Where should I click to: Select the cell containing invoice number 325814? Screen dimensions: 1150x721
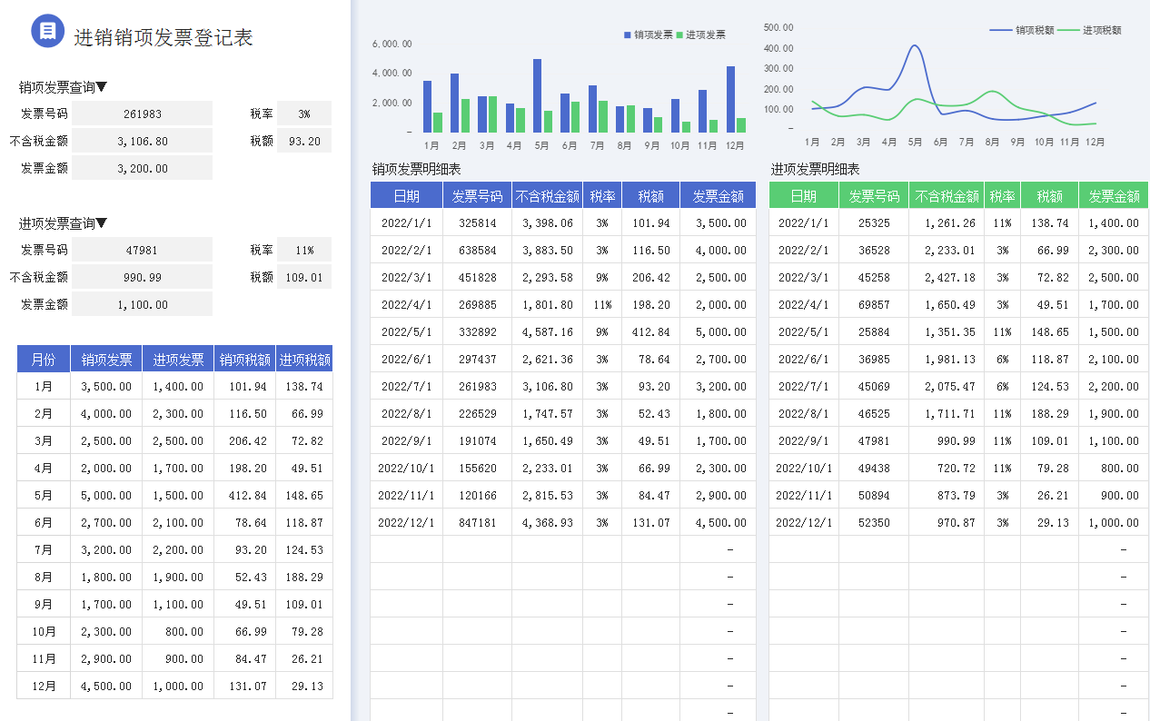point(477,222)
